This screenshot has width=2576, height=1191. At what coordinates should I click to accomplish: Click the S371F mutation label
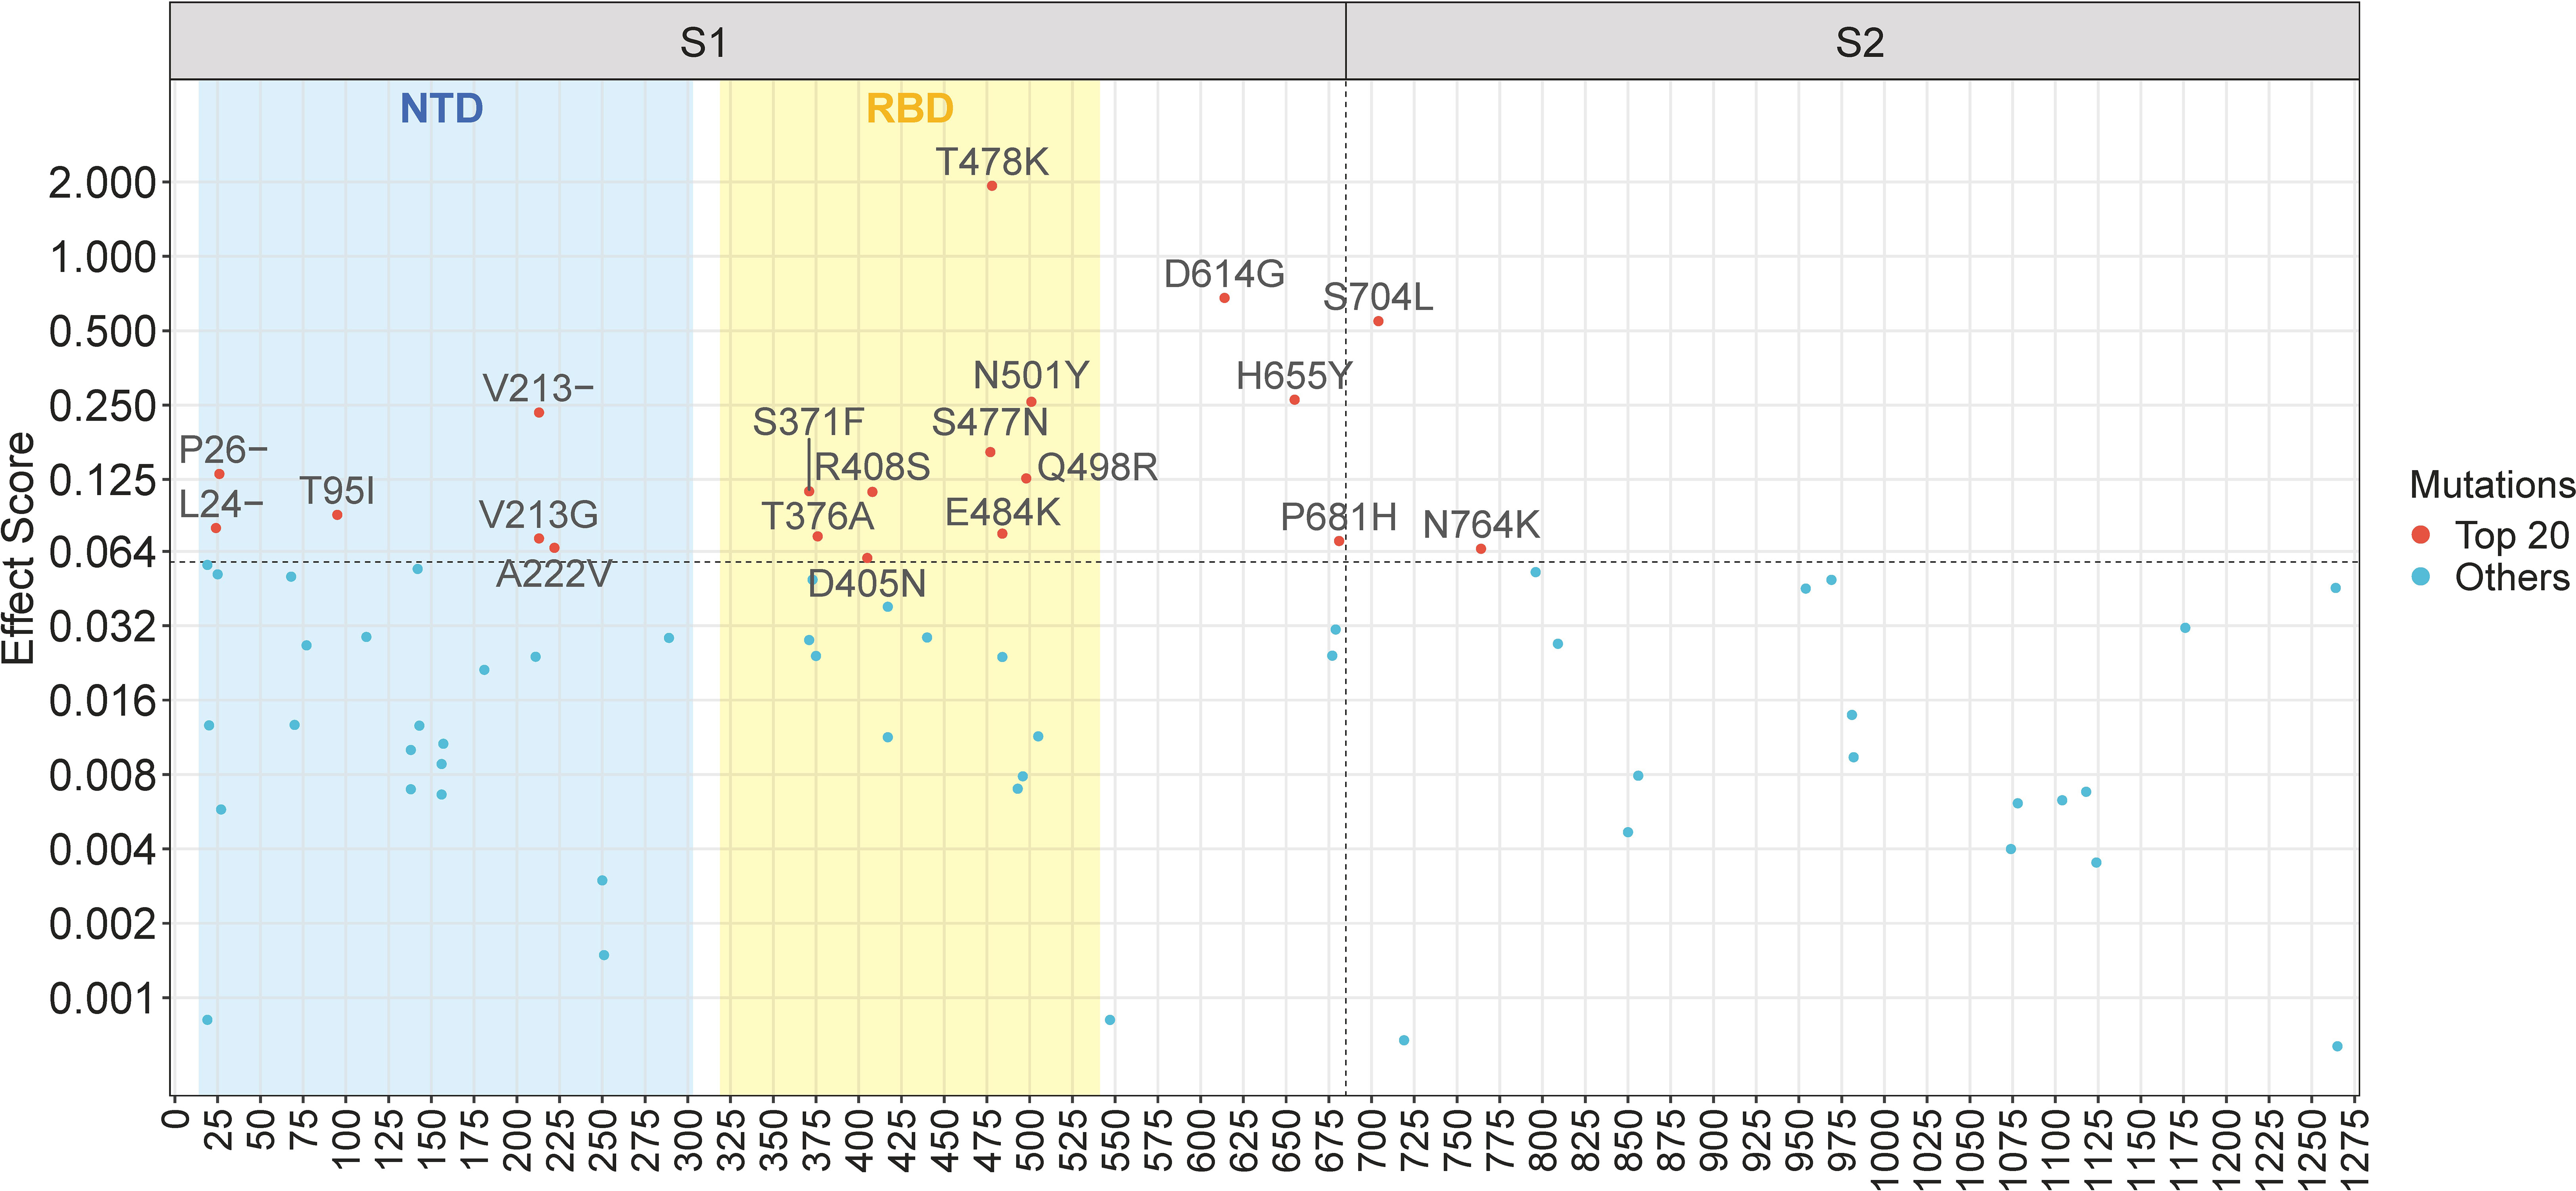coord(808,423)
